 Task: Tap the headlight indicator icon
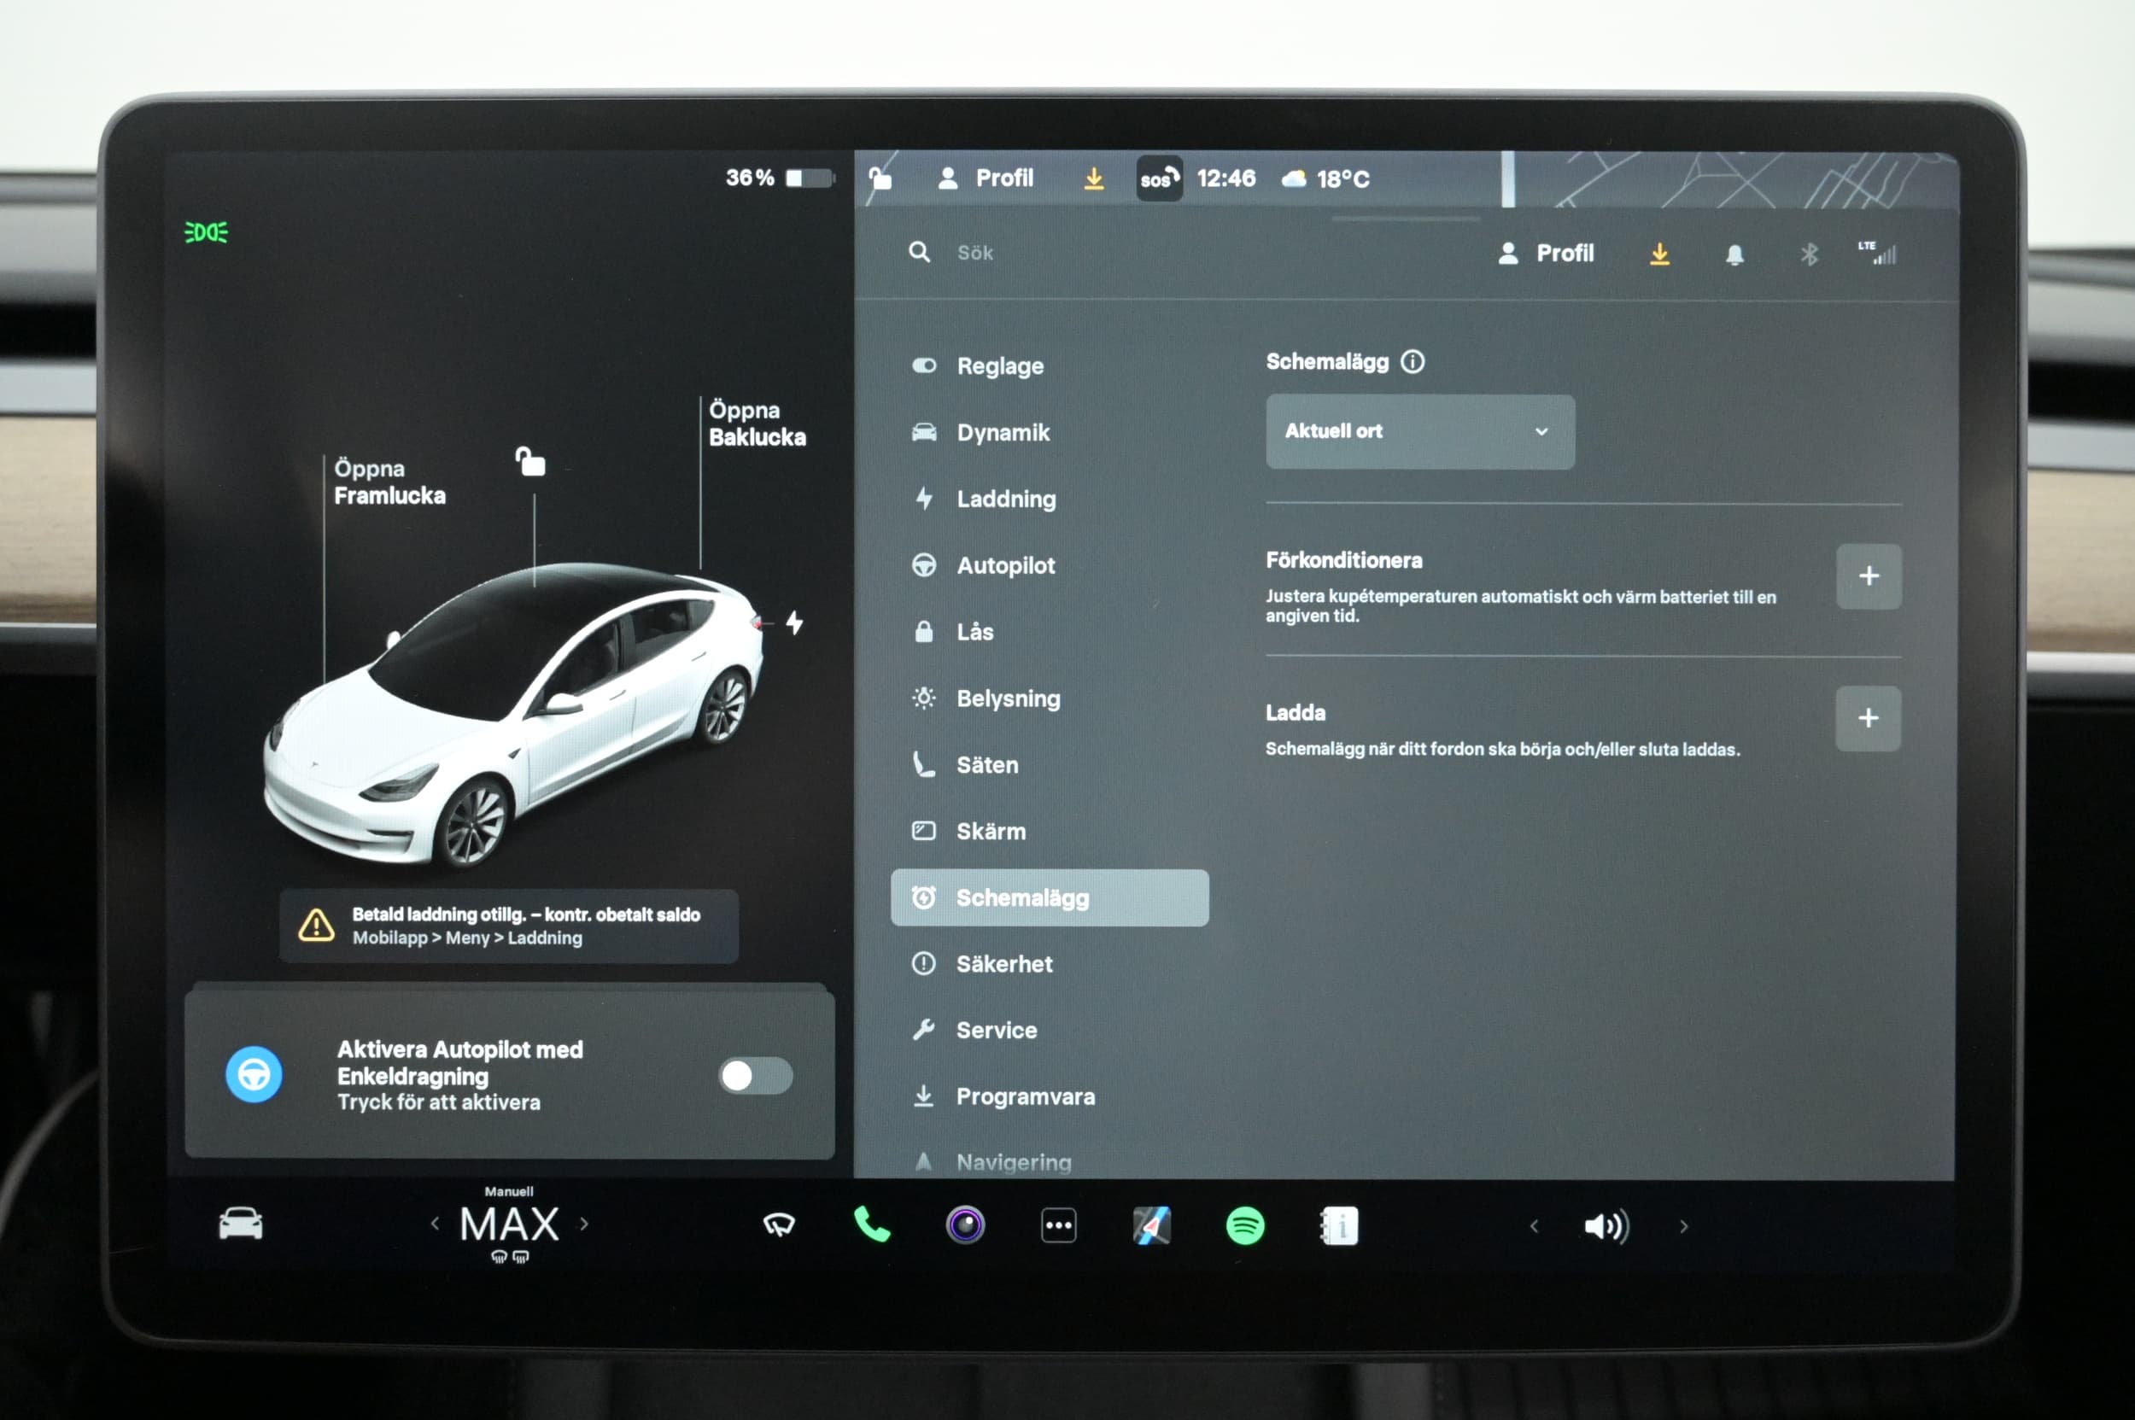[207, 232]
